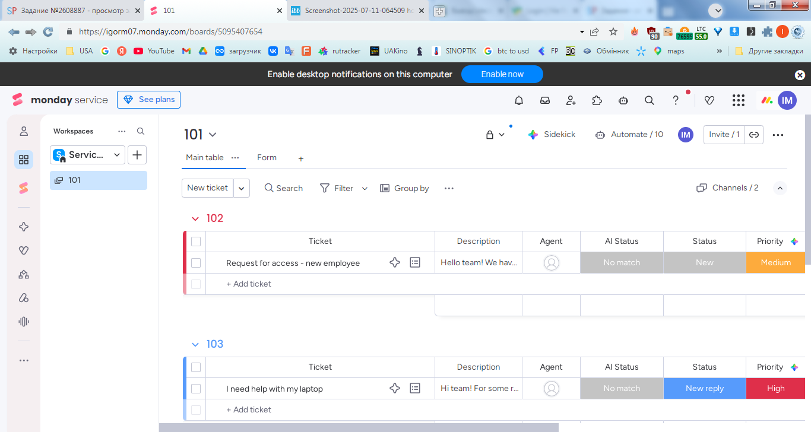
Task: Copy board link using the chain icon
Action: [754, 135]
